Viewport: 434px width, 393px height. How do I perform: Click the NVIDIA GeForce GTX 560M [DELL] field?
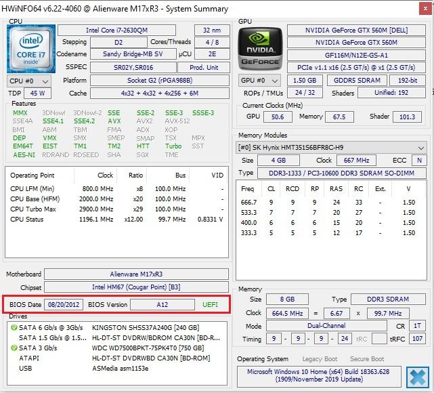click(356, 30)
